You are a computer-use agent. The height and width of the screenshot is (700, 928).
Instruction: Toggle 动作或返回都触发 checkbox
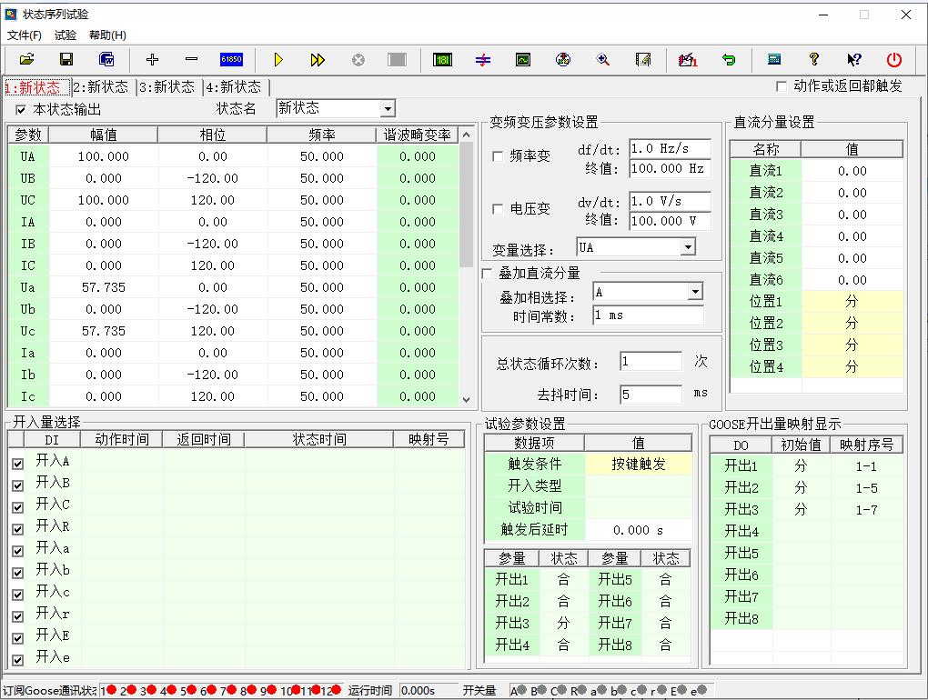click(x=781, y=86)
